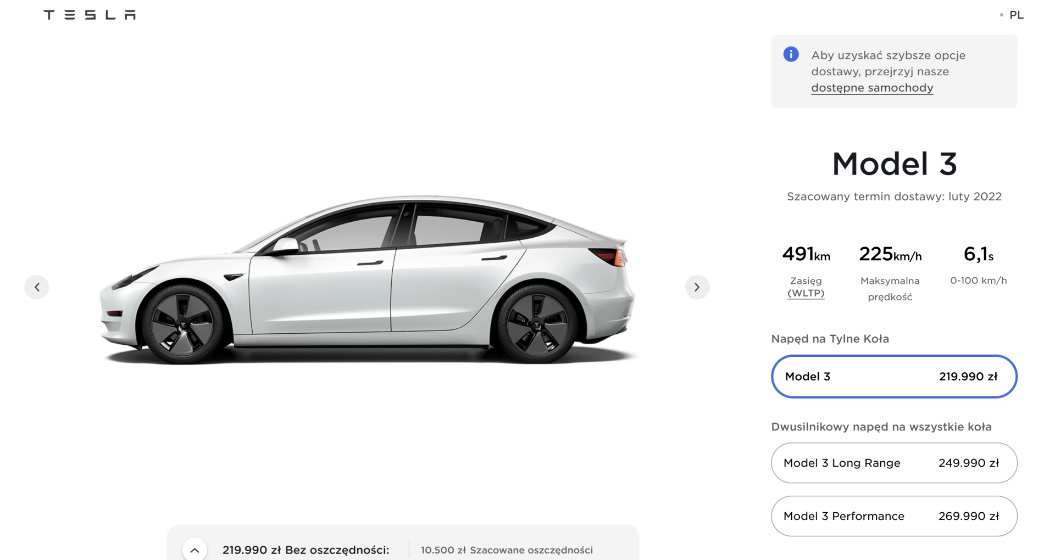Show the next car image
This screenshot has height=560, width=1055.
697,287
